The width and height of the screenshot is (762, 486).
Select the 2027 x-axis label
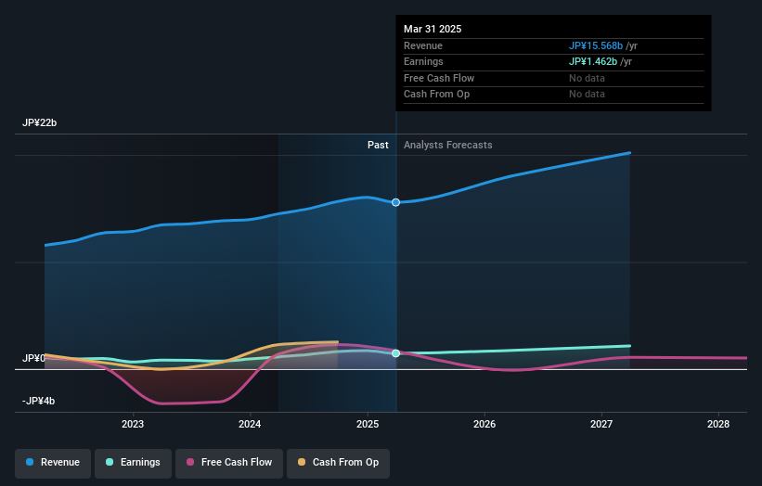601,425
